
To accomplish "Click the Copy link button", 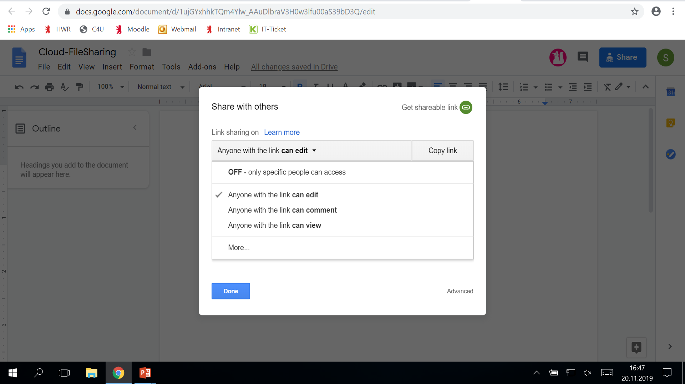I will point(442,151).
